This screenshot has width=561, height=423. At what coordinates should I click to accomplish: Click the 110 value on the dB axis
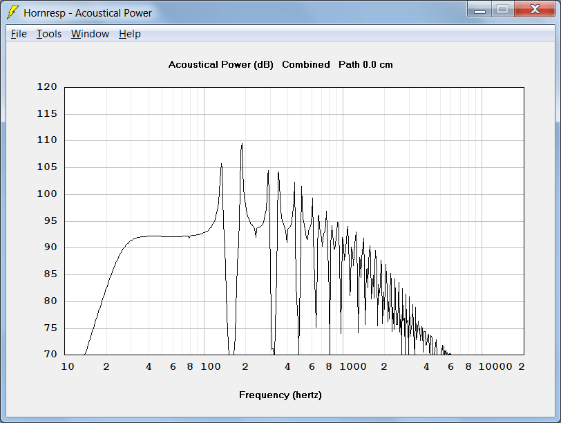(47, 140)
